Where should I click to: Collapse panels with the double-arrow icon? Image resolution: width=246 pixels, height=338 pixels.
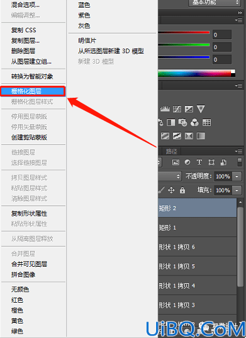(240, 13)
